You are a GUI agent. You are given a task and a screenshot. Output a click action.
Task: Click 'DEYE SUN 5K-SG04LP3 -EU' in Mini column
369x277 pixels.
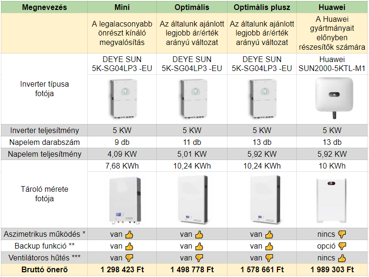tap(122, 64)
